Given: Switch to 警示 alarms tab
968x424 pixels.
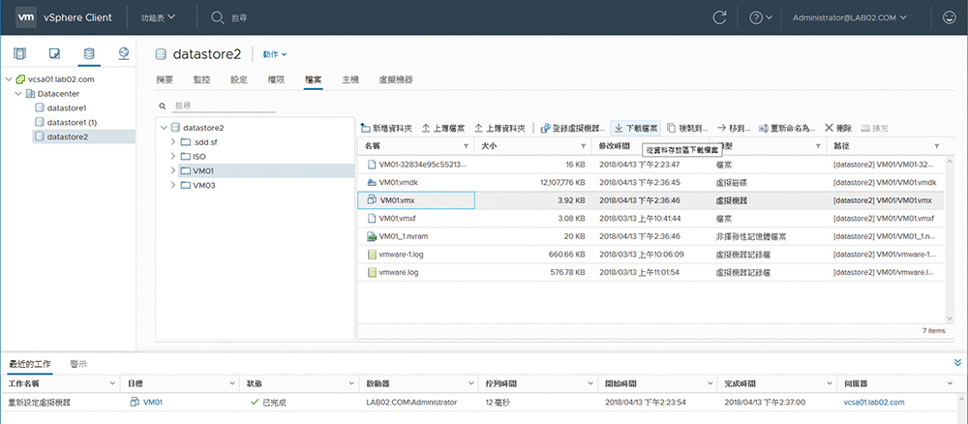Looking at the screenshot, I should coord(78,364).
